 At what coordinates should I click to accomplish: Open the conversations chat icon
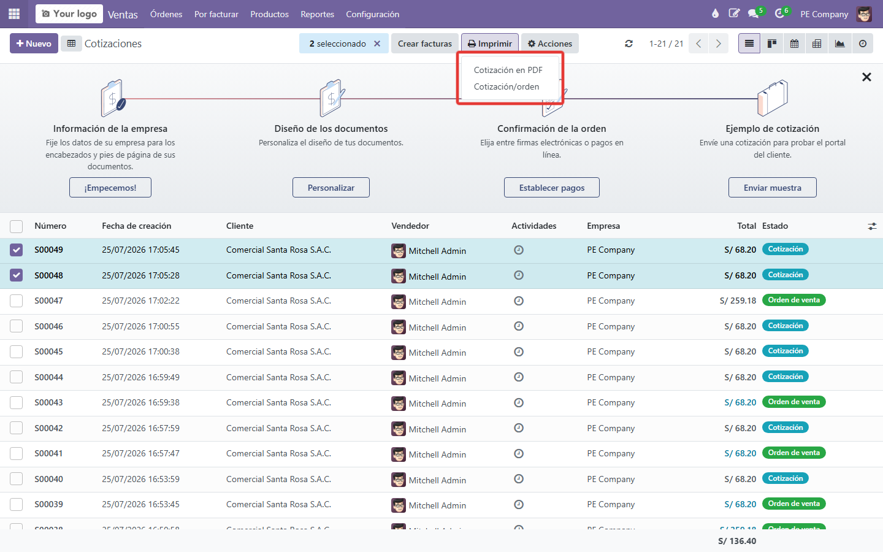754,13
